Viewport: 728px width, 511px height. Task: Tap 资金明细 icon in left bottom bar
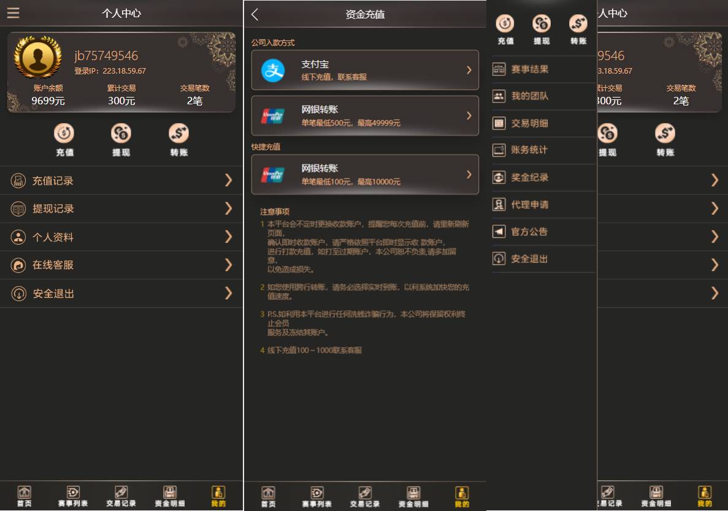(169, 496)
